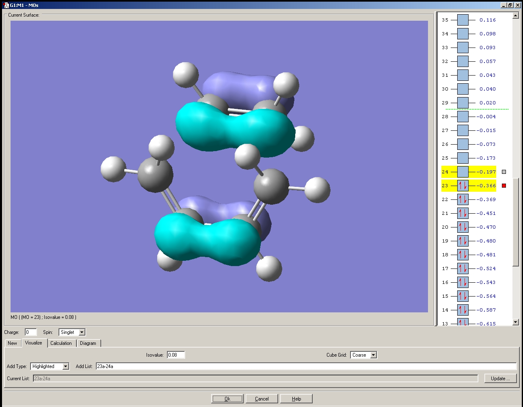
Task: Select the orbital 14 occupied box
Action: [462, 310]
